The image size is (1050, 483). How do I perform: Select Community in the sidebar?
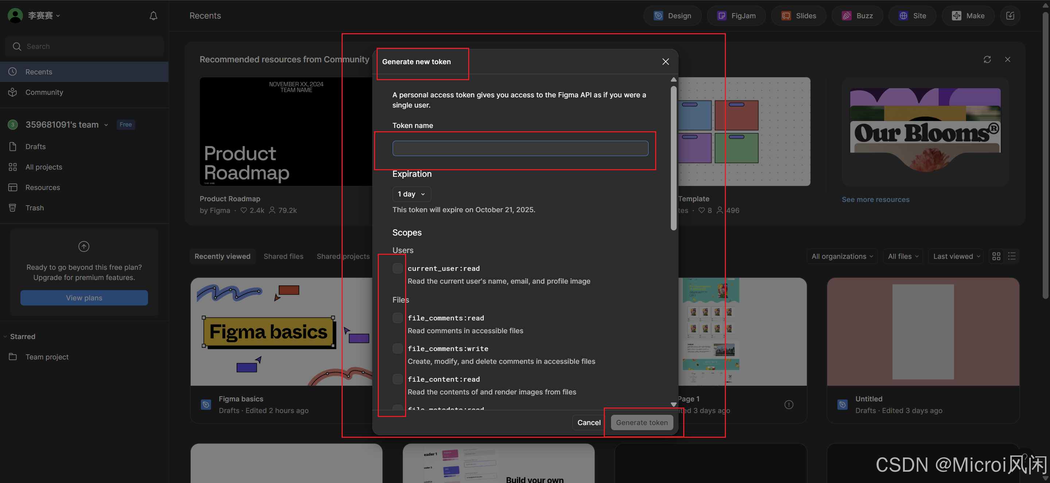pyautogui.click(x=44, y=92)
